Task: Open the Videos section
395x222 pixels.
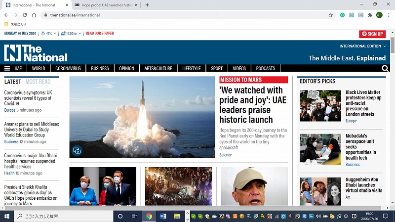Action: point(239,68)
